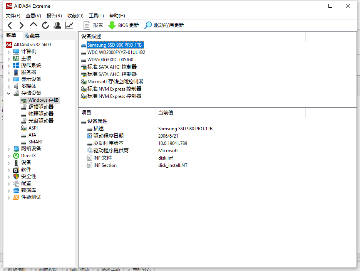This screenshot has width=360, height=271.
Task: Click the back navigation arrow icon
Action: (10, 25)
